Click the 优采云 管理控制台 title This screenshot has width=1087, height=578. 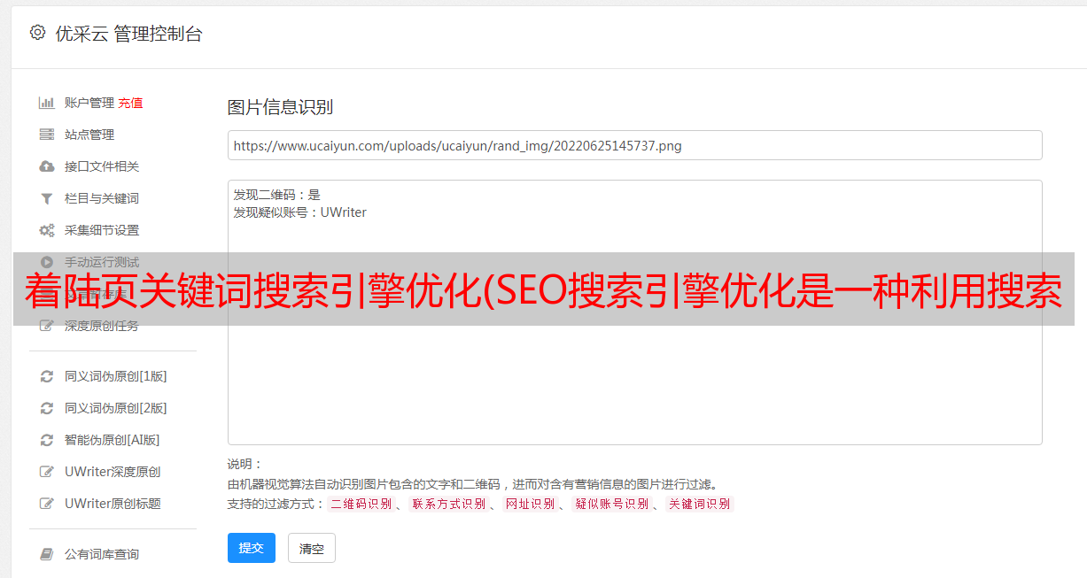coord(129,34)
